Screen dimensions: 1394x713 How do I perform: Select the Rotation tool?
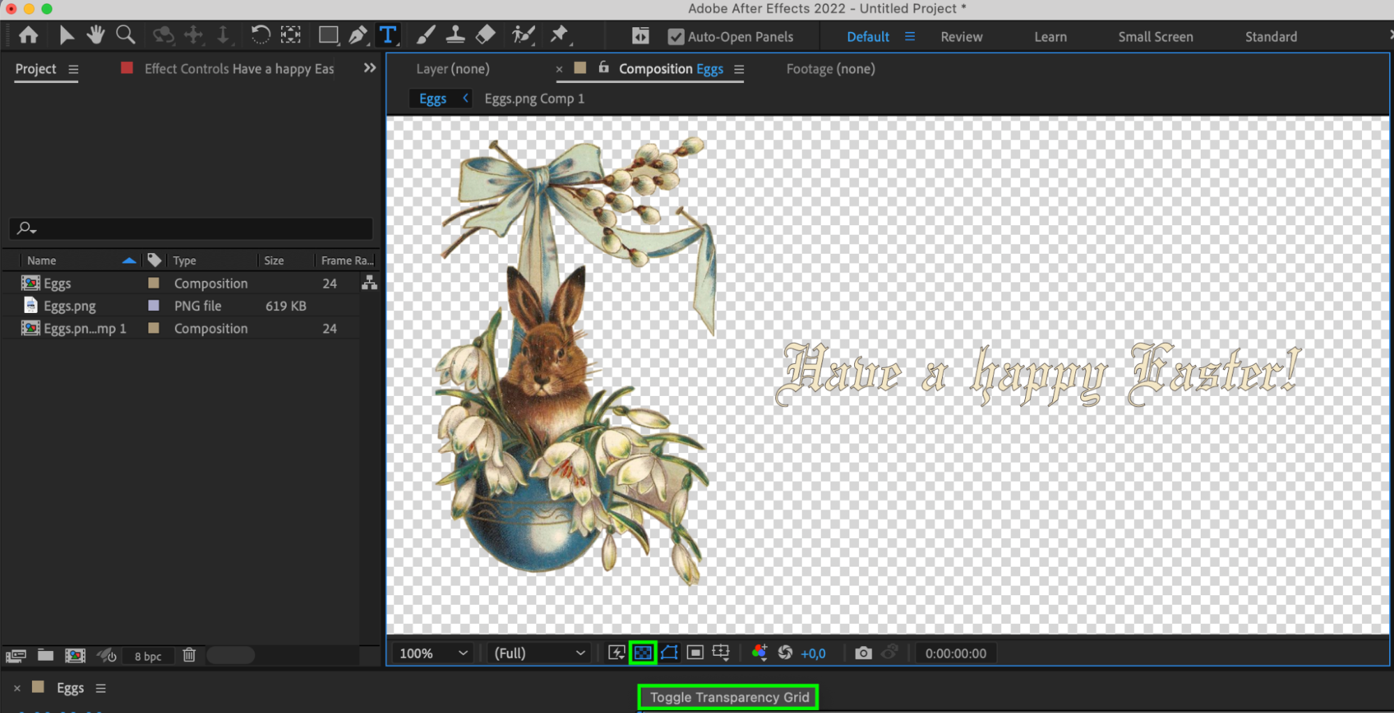point(260,35)
